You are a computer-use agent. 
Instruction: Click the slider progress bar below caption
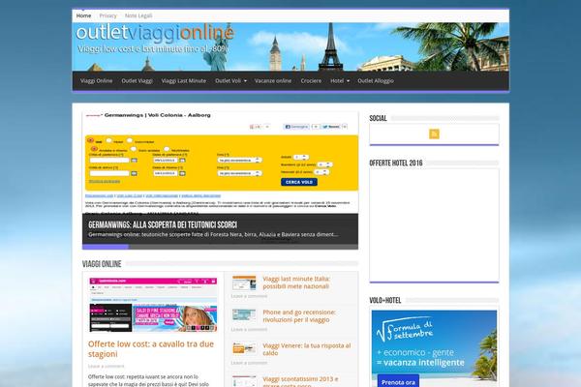(x=220, y=247)
